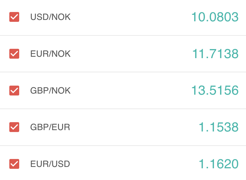Click the EUR/USD rate 1.1620
Screen dimensions: 246x180
click(218, 164)
